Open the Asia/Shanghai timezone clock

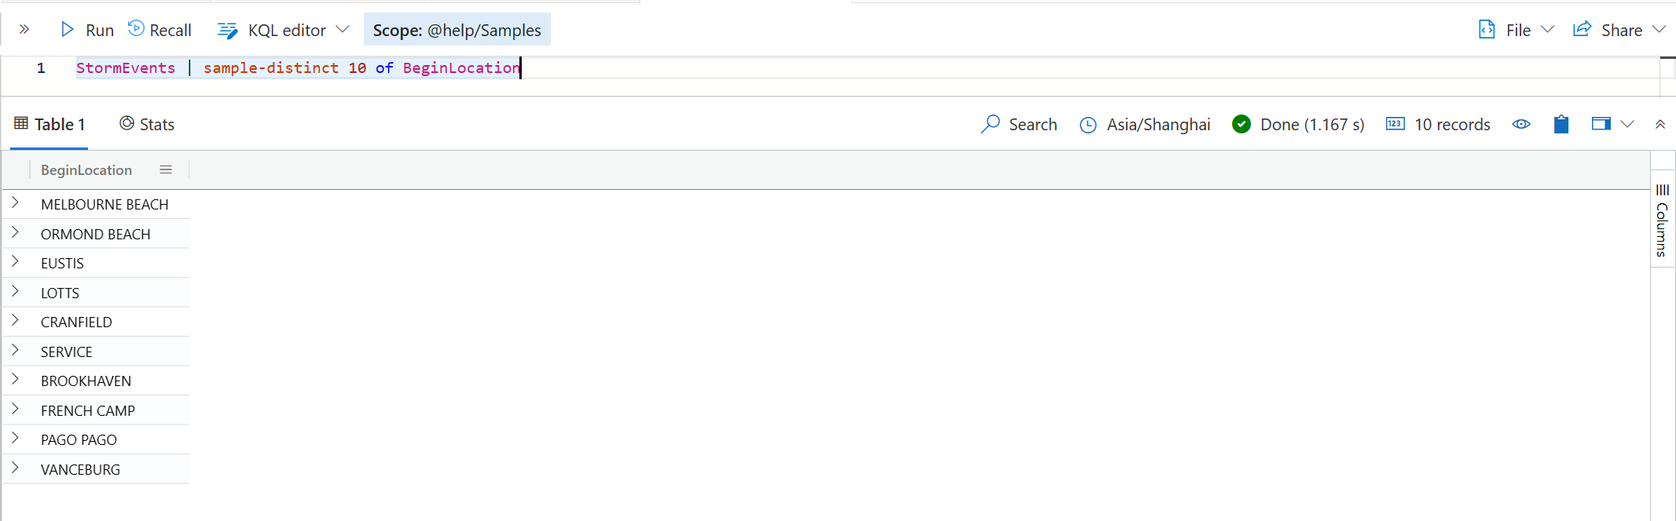1087,125
